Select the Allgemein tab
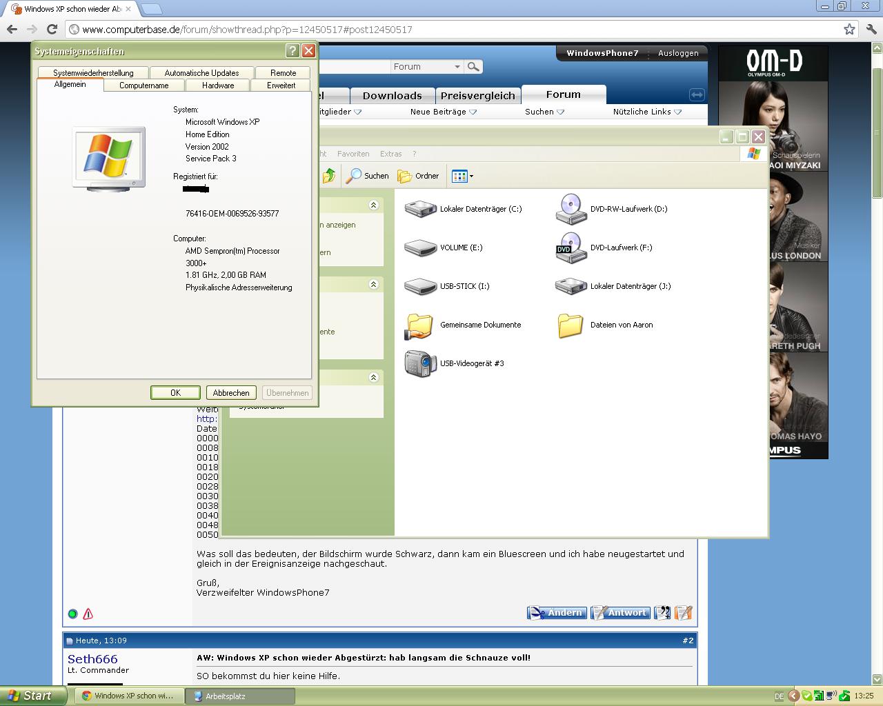883x706 pixels. click(x=70, y=84)
